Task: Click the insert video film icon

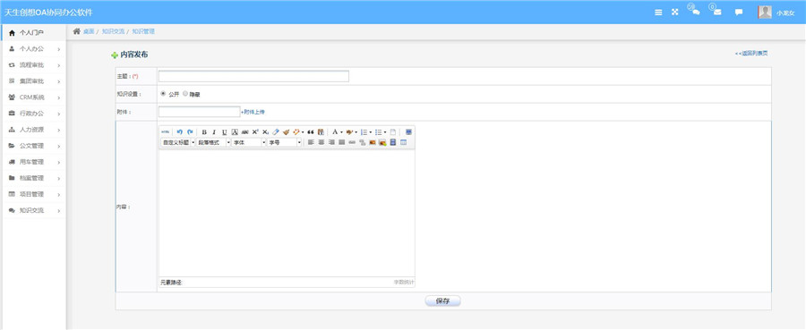Action: click(393, 142)
